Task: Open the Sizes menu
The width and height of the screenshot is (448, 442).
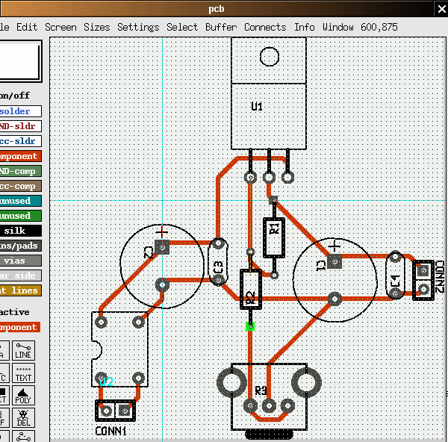Action: tap(96, 27)
